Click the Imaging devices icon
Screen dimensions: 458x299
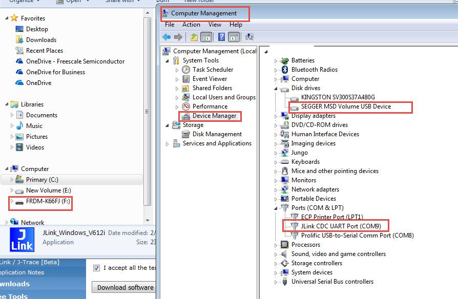(284, 143)
